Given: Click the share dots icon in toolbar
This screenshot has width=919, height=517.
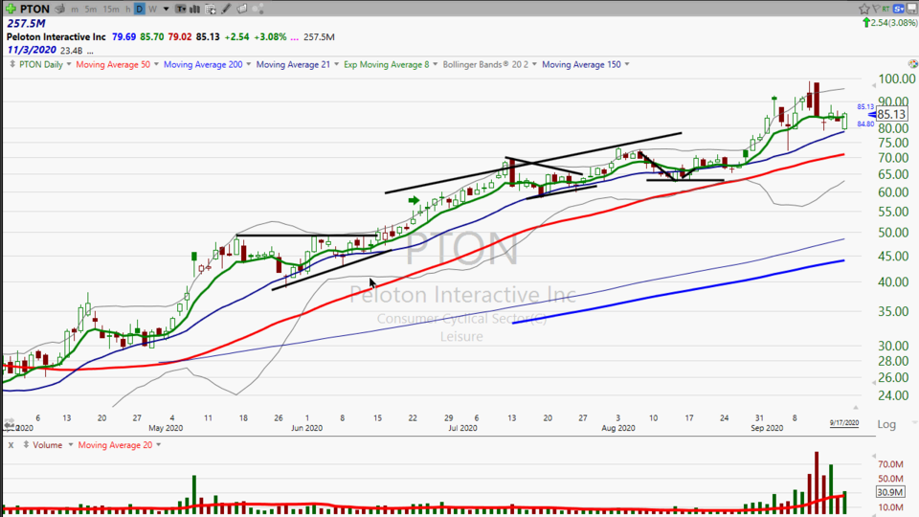Looking at the screenshot, I should 258,9.
